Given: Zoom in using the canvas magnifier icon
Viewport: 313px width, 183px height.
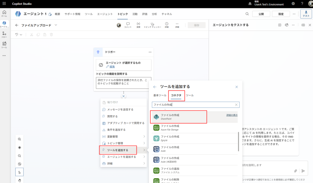Looking at the screenshot, I should [x=19, y=139].
